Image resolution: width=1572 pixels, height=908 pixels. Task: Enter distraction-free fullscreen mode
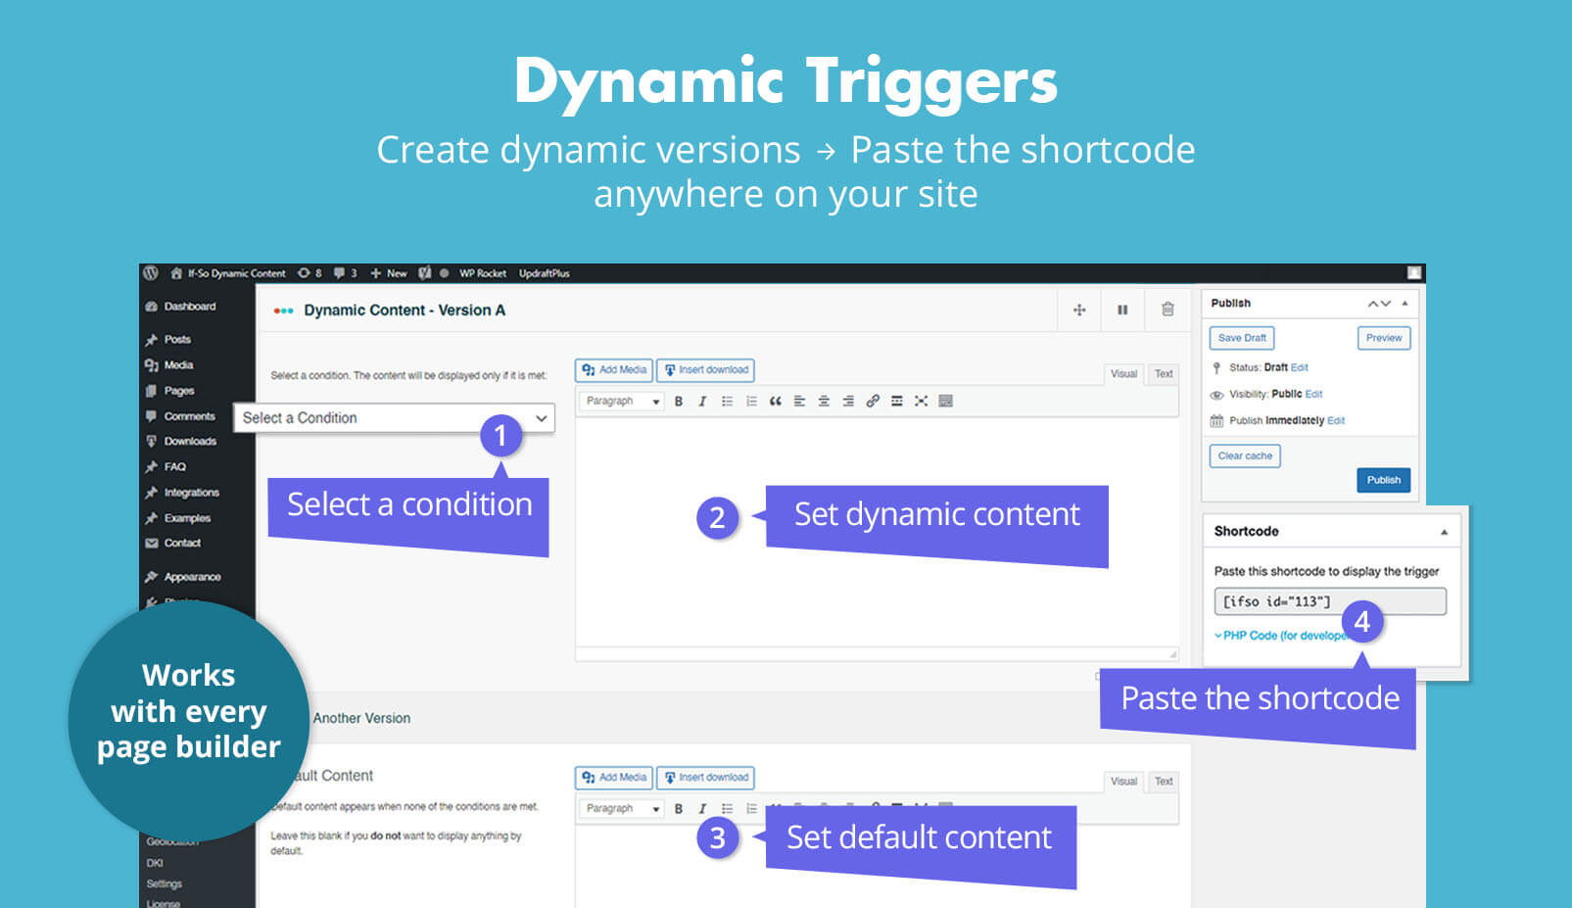point(921,401)
